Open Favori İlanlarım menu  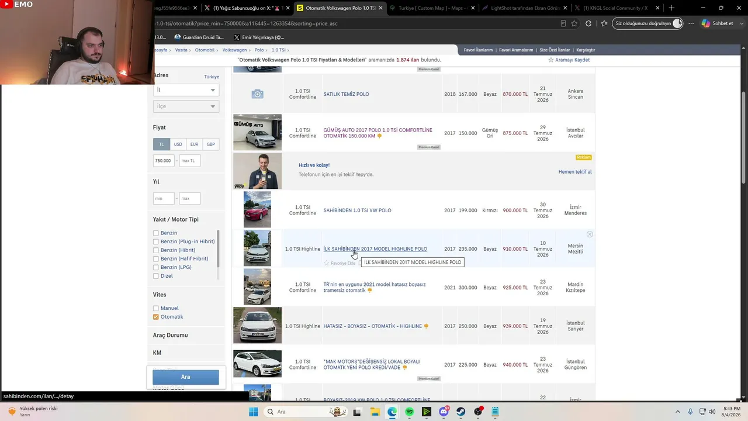[x=478, y=50]
